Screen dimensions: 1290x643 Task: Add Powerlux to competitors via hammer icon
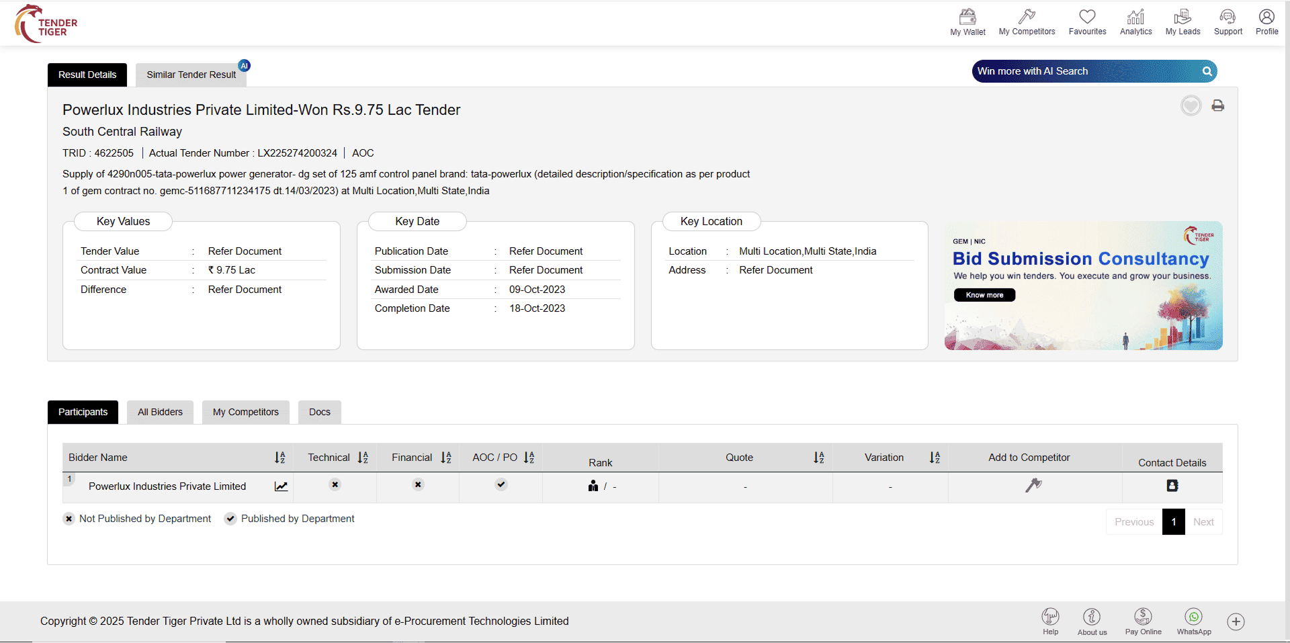click(x=1033, y=485)
